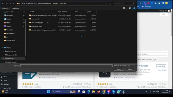This screenshot has height=97, width=173.
Task: Open Chrome extensions puzzle icon
Action: 159,3
